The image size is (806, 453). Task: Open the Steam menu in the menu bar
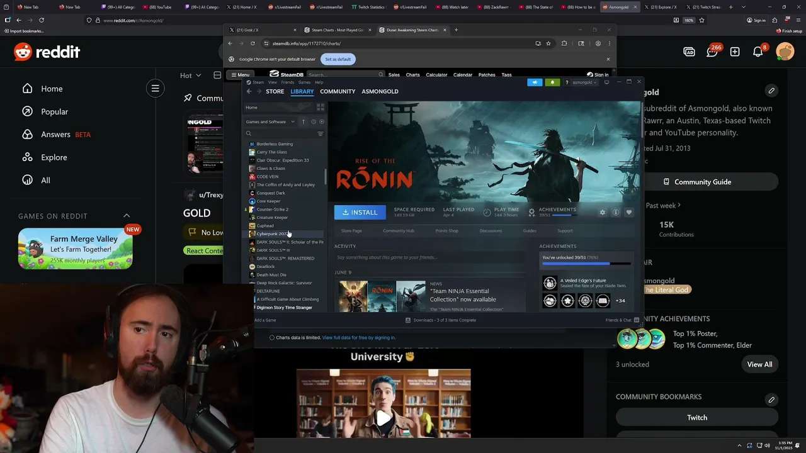tap(258, 82)
